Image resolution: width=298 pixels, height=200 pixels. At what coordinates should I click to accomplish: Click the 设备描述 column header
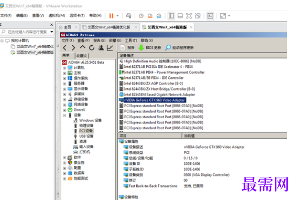point(202,55)
